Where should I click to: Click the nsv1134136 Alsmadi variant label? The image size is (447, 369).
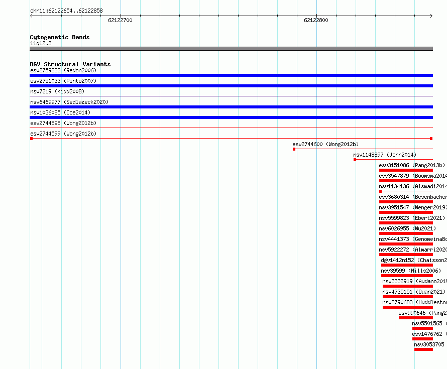point(413,186)
